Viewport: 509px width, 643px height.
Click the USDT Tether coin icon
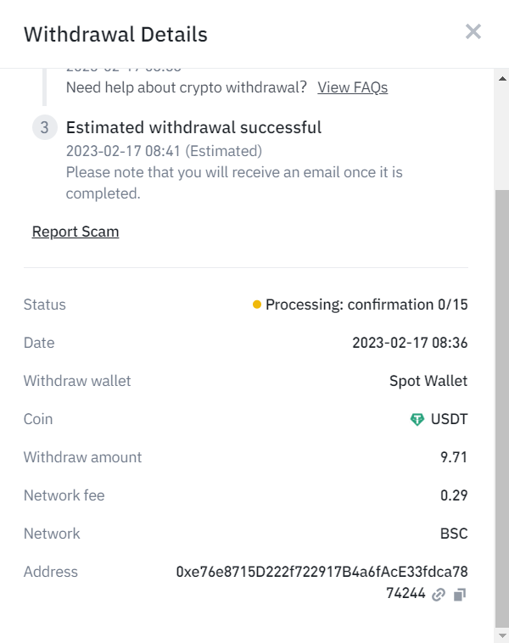[417, 419]
